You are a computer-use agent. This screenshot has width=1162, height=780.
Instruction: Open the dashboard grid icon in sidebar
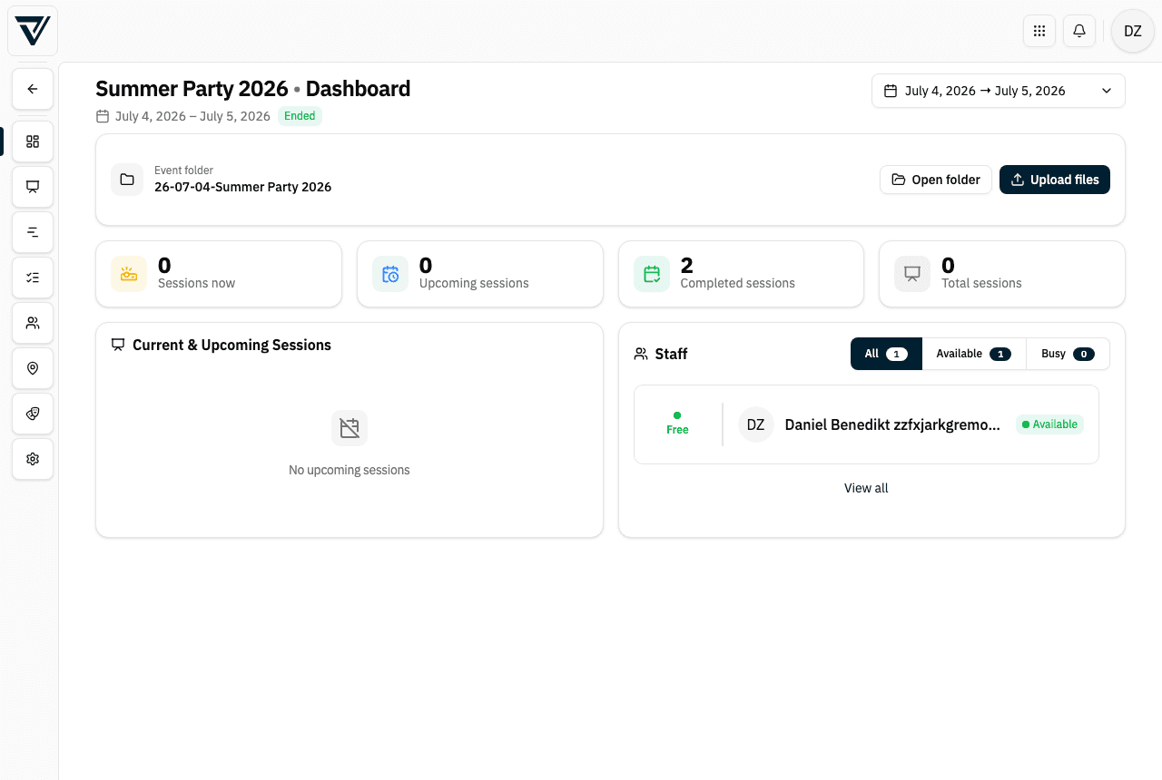pos(33,141)
